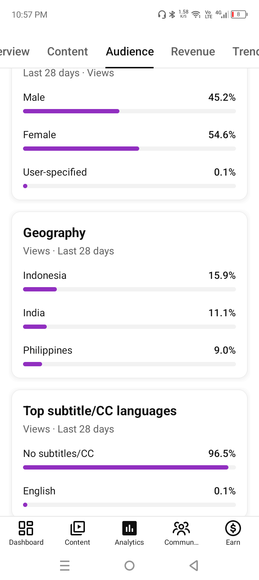Open recent apps via three-line icon
Screen dimensions: 259x580
[65, 566]
